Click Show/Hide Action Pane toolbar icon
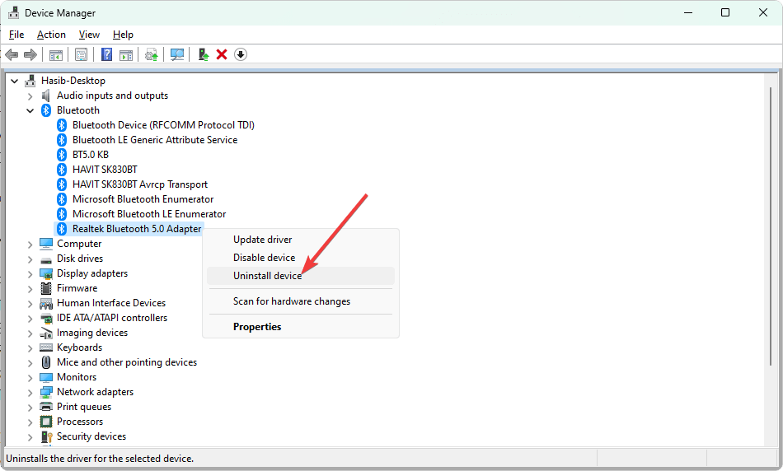 pos(126,54)
